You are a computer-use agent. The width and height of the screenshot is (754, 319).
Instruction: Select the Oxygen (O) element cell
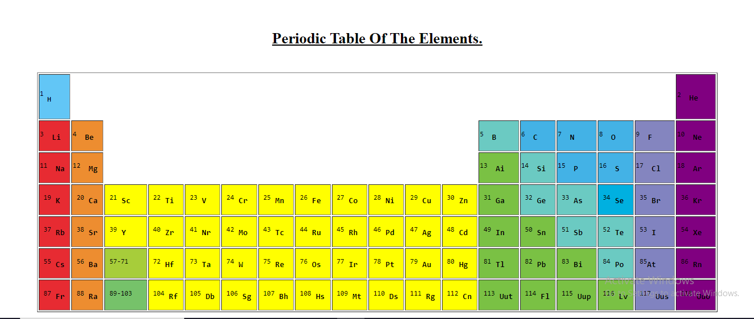[615, 136]
